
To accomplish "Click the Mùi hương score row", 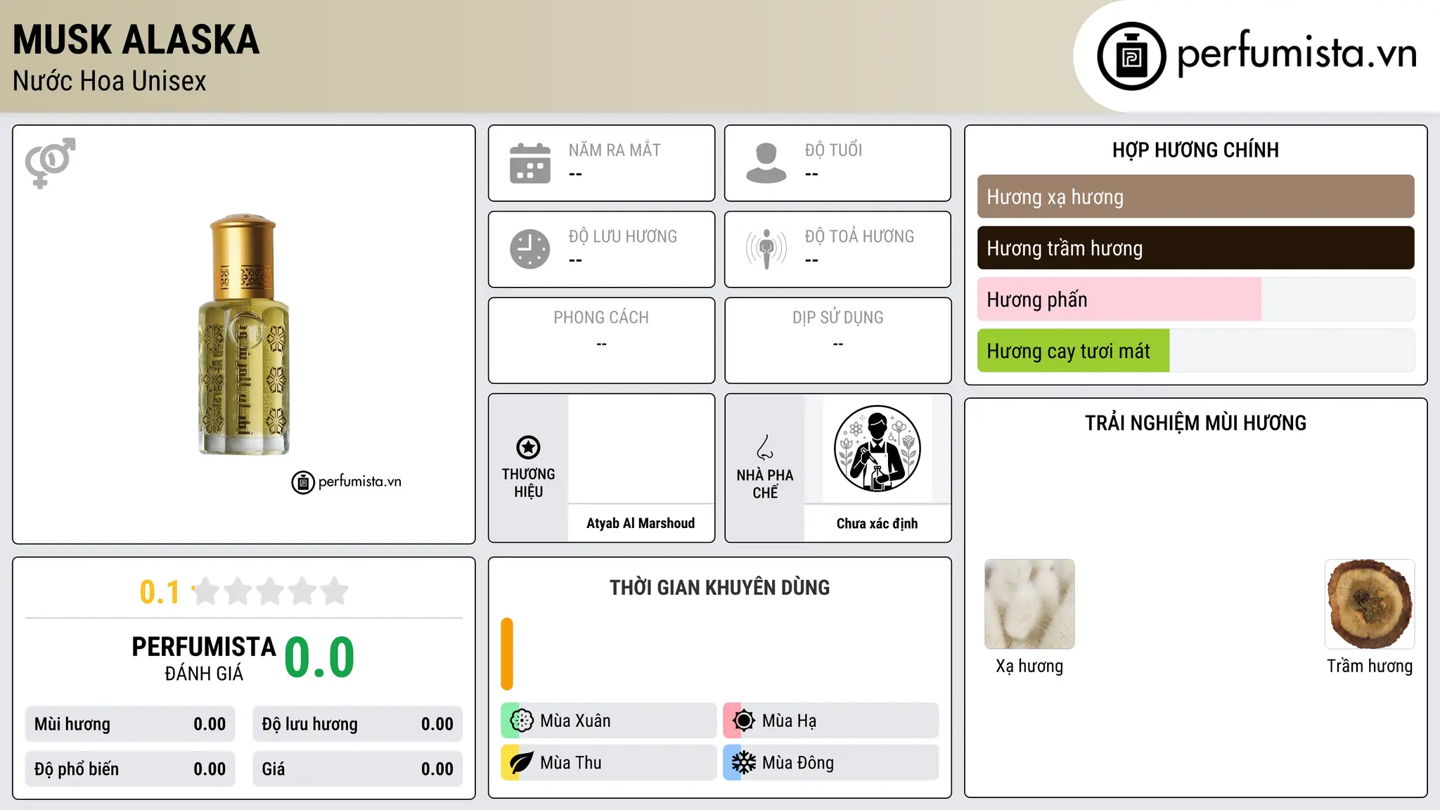I will pyautogui.click(x=130, y=724).
